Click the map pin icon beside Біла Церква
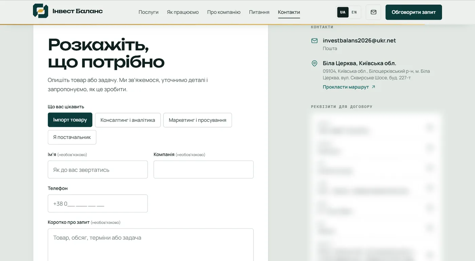Viewport: 475px width, 261px height. click(315, 63)
